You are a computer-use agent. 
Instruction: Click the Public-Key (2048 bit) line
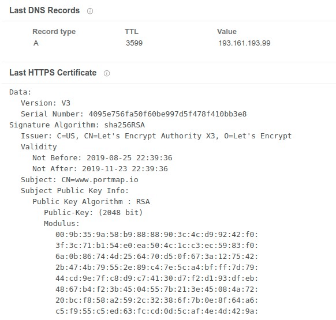tap(93, 213)
